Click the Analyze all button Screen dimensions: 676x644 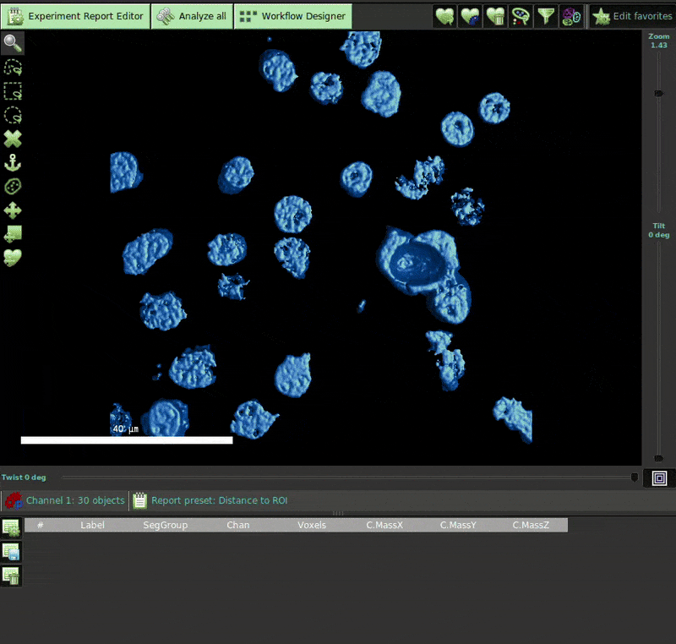pyautogui.click(x=191, y=16)
